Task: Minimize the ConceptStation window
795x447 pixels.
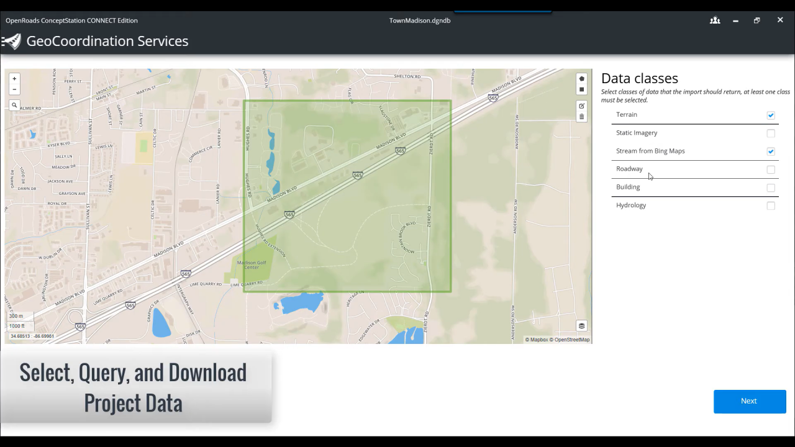Action: click(735, 20)
